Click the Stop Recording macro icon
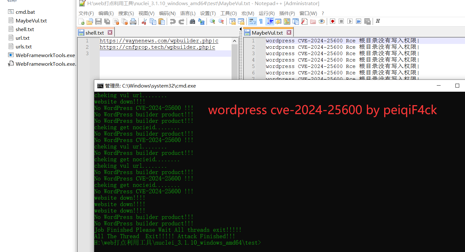Viewport: 465px width, 252px height. click(x=341, y=21)
